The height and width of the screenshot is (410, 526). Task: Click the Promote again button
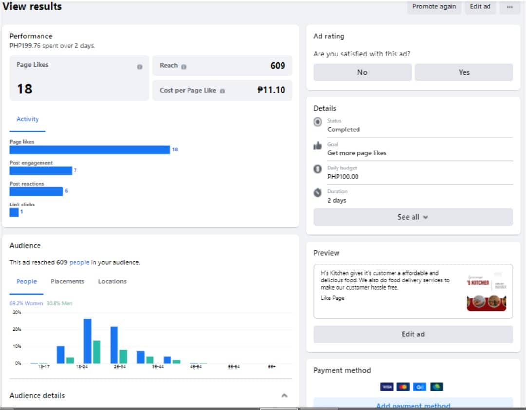click(x=434, y=7)
